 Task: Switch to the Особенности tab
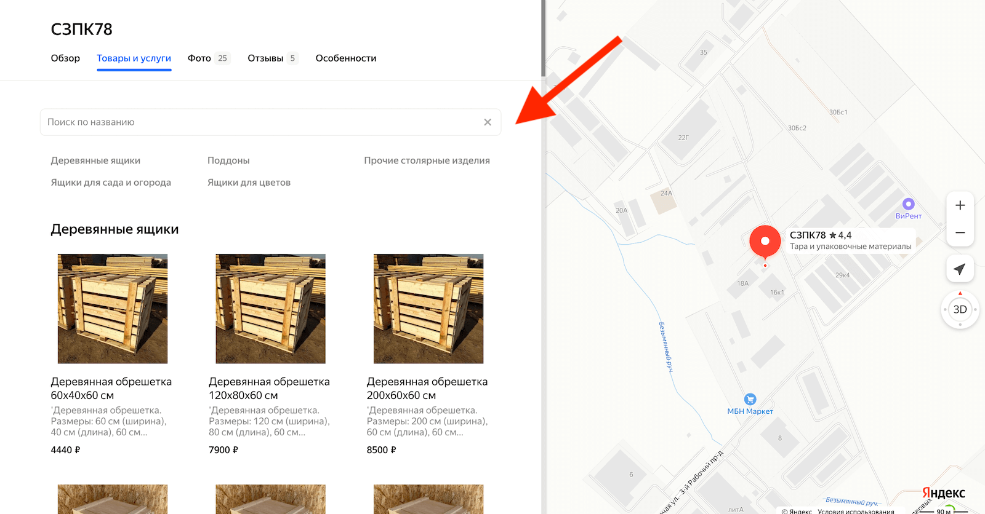point(346,58)
